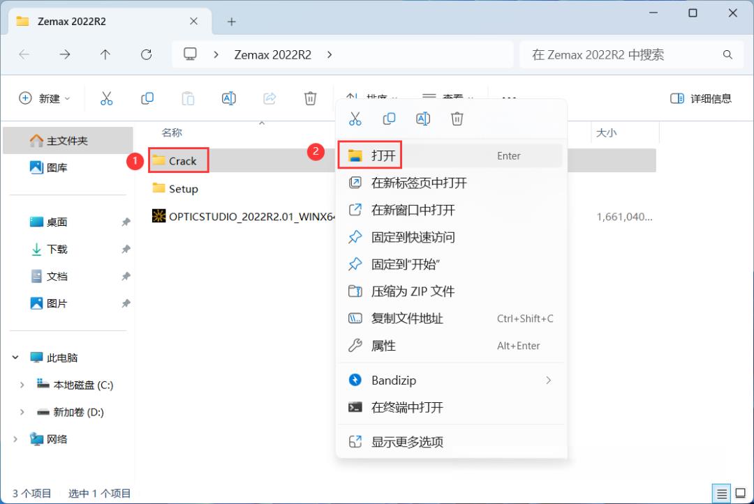
Task: Collapse the 此电脑 tree node
Action: pyautogui.click(x=15, y=358)
